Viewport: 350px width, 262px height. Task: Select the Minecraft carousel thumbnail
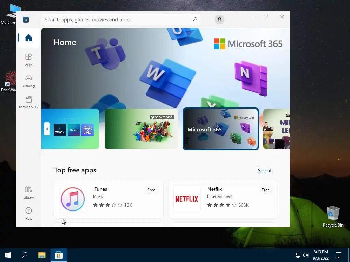pyautogui.click(x=276, y=129)
